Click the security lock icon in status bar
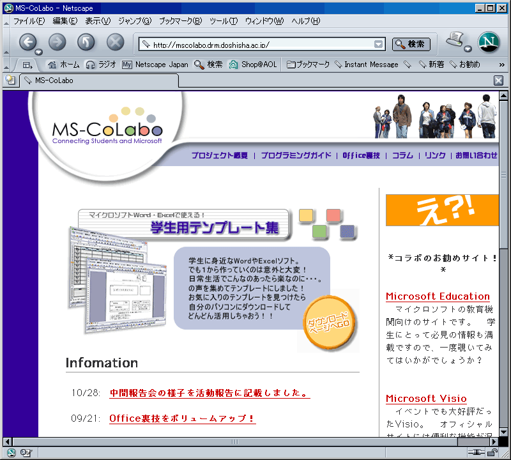The height and width of the screenshot is (460, 511). [492, 452]
